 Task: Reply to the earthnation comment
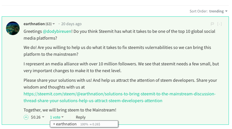pos(81,117)
